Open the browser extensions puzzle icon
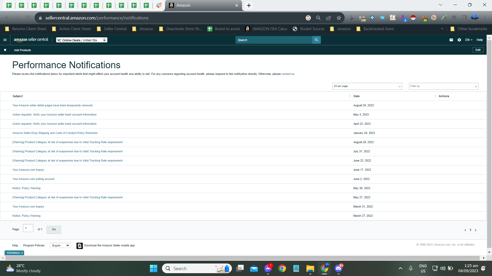Screen dimensions: 492x276 click(x=454, y=18)
